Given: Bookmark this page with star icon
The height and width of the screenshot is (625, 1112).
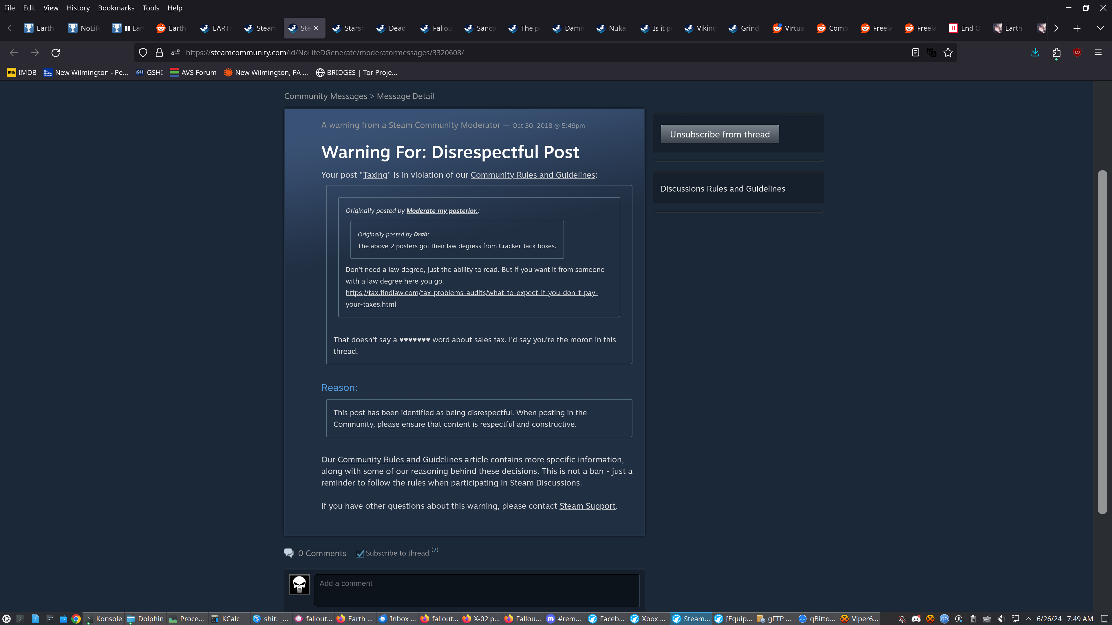Looking at the screenshot, I should point(948,53).
